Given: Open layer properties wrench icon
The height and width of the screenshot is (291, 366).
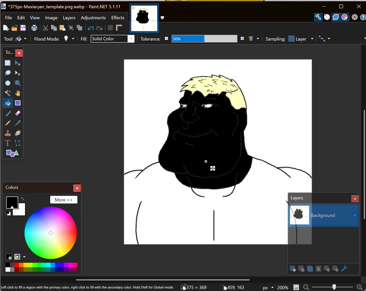Looking at the screenshot, I should tap(344, 269).
